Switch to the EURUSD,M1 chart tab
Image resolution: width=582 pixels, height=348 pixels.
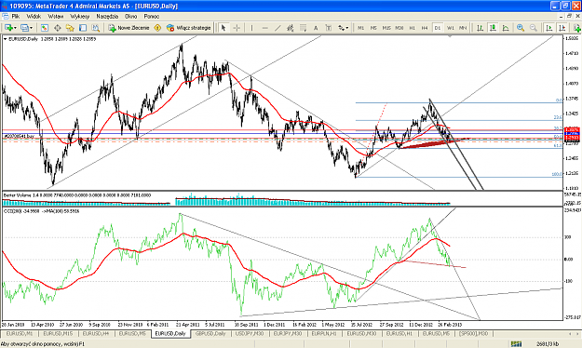click(x=20, y=334)
